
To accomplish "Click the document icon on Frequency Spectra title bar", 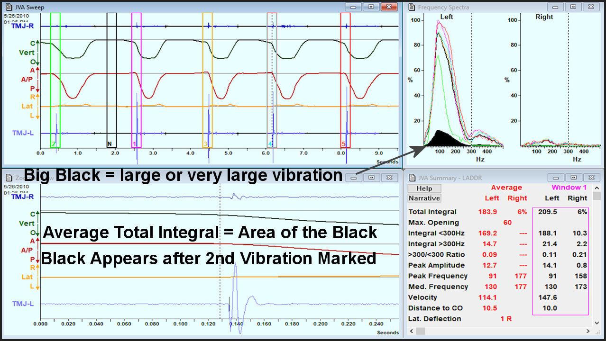I will (x=411, y=7).
